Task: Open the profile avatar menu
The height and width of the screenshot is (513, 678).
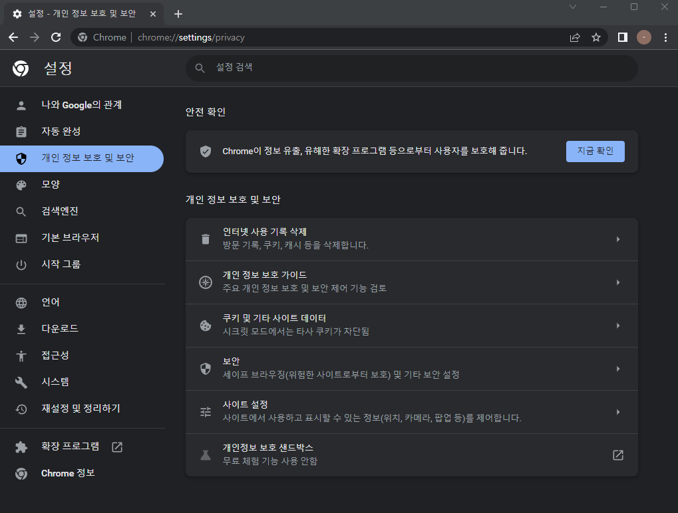Action: 644,38
